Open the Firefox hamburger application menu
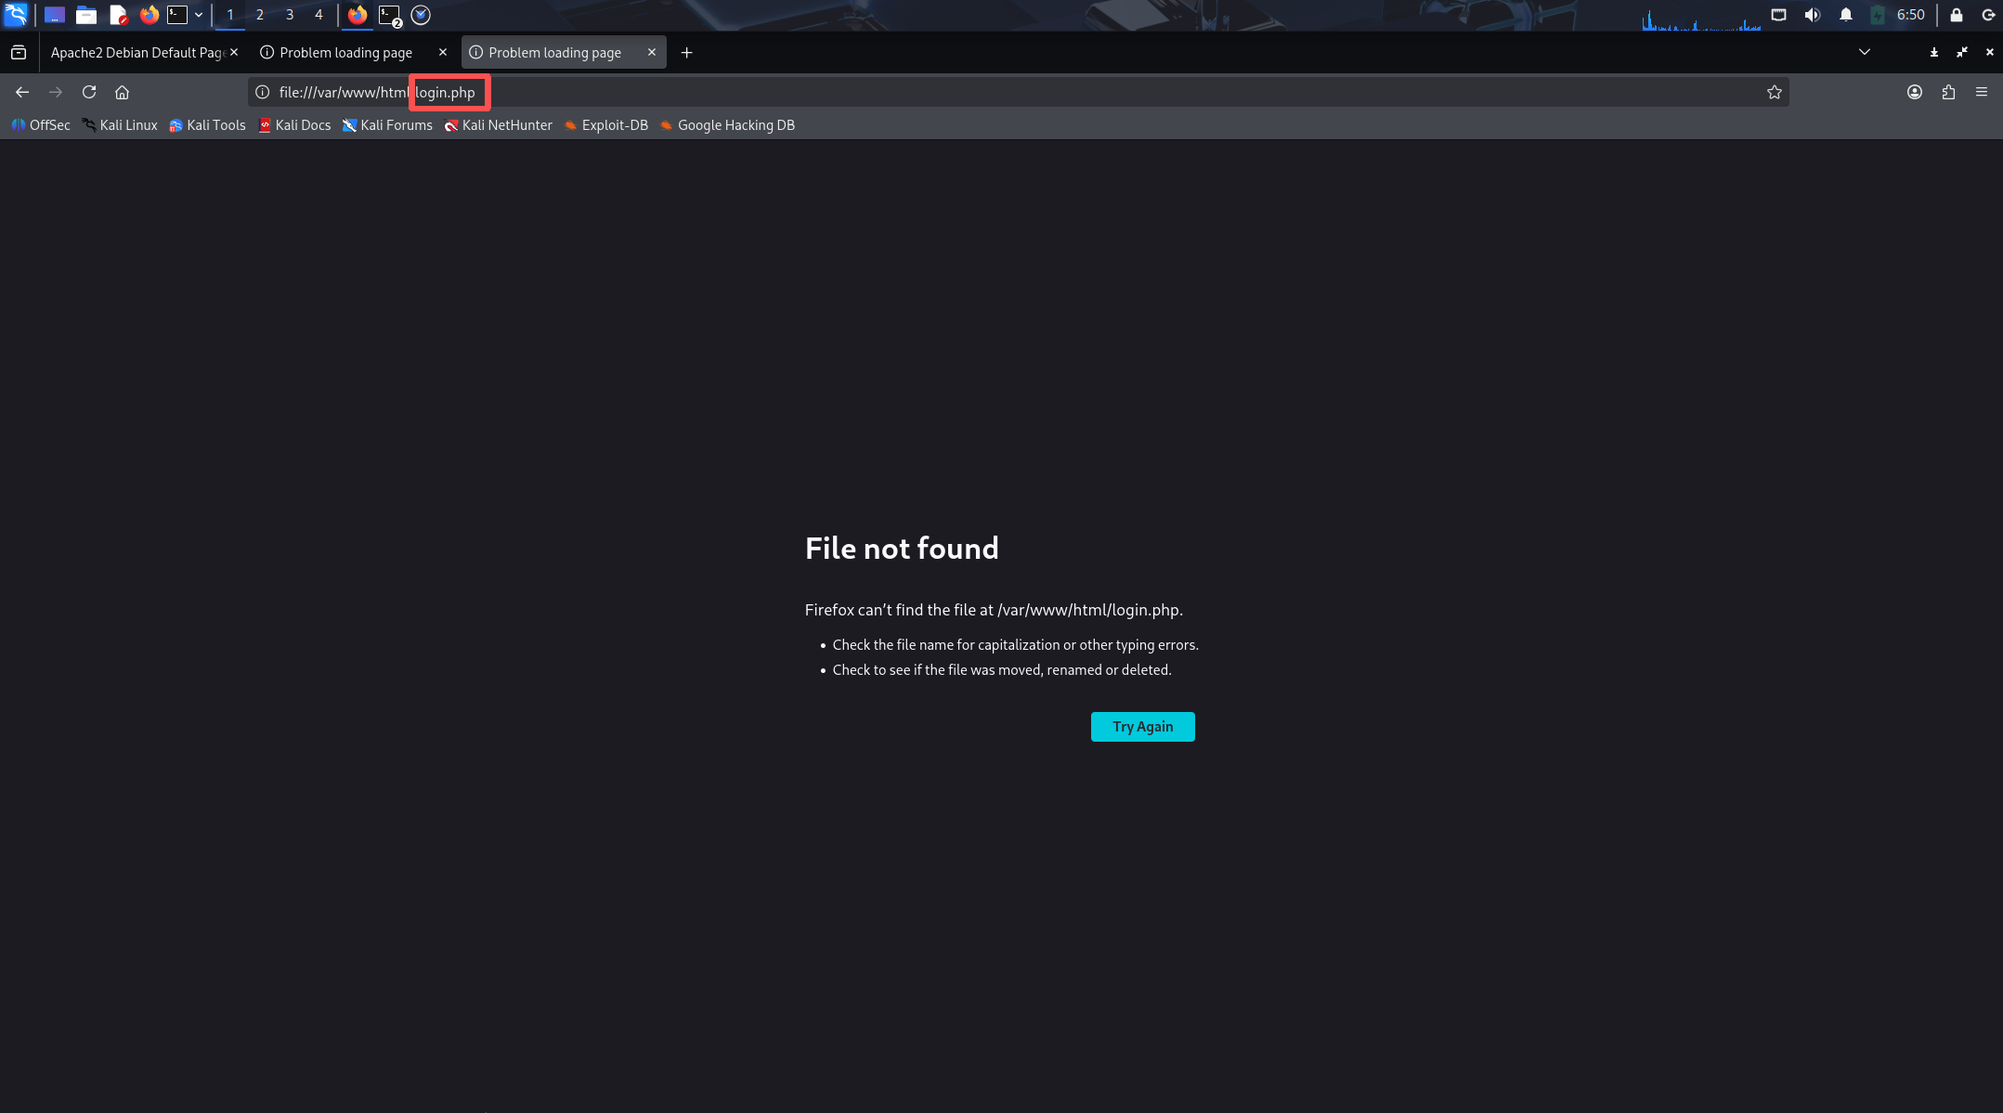 1982,92
